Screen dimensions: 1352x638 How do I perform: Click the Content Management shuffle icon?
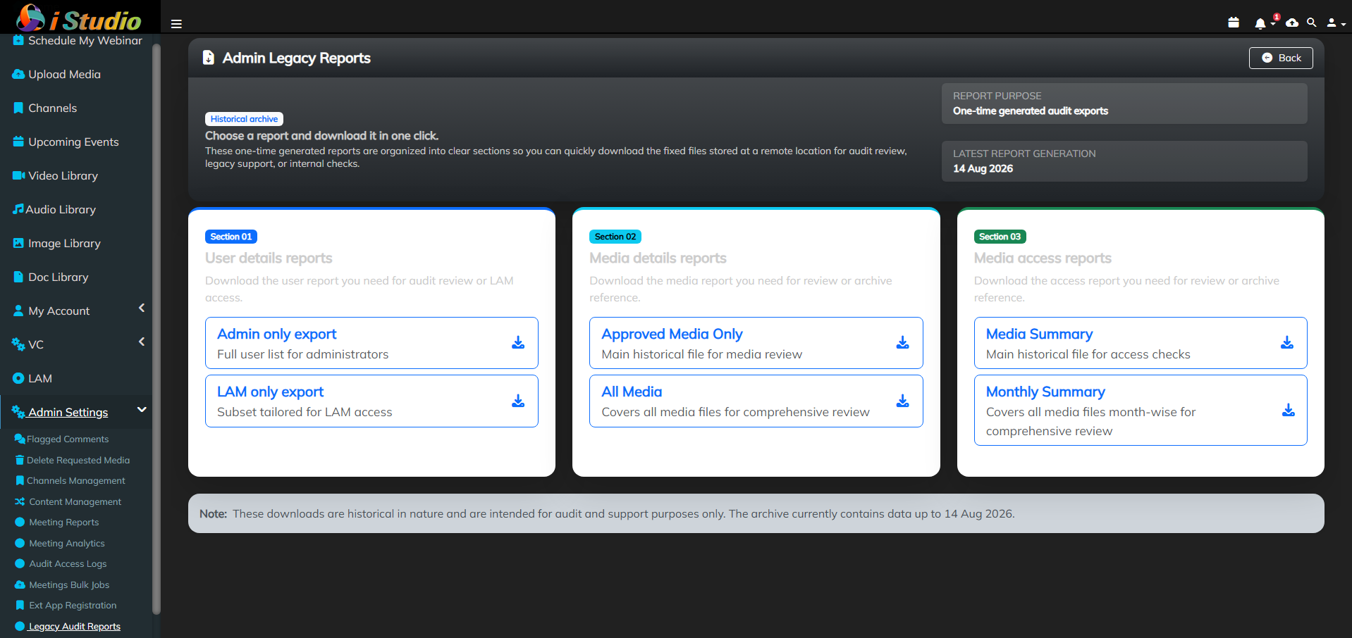pos(20,501)
